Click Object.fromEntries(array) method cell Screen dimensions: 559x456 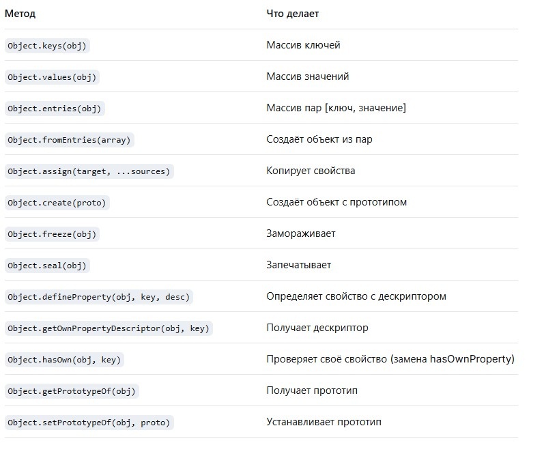pos(69,140)
